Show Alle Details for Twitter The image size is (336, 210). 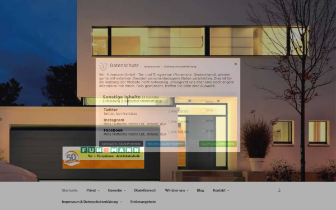coord(179,111)
